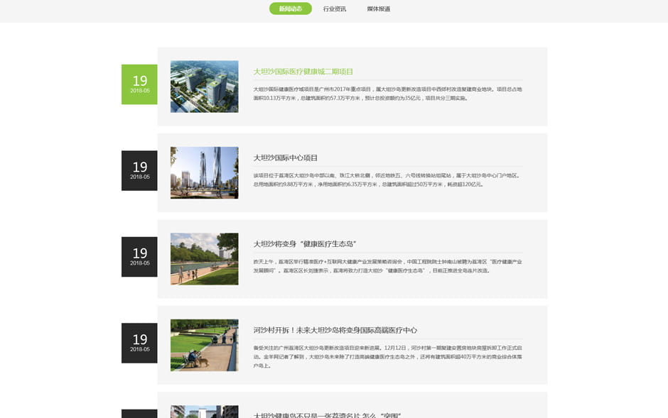Click the green 19 2018-05 date badge
668x418 pixels.
[139, 84]
